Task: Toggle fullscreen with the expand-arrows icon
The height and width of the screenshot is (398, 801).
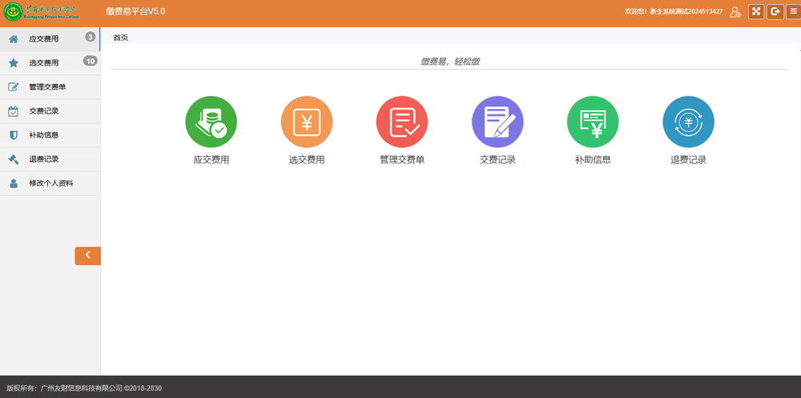Action: 755,11
